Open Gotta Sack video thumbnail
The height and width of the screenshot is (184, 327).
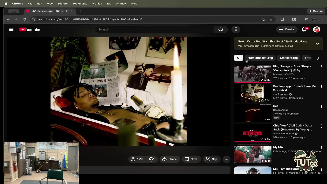pos(253,133)
